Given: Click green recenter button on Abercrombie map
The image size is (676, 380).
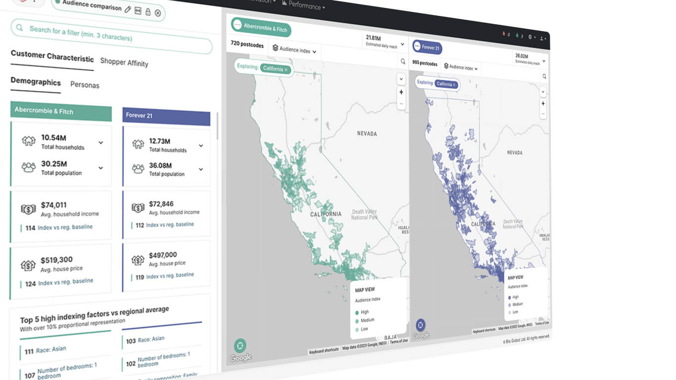Looking at the screenshot, I should (240, 345).
